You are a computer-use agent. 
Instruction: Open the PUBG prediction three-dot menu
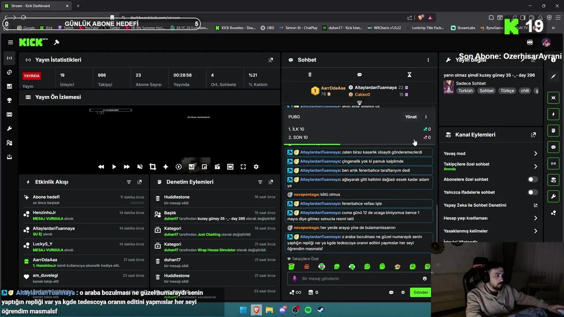426,117
